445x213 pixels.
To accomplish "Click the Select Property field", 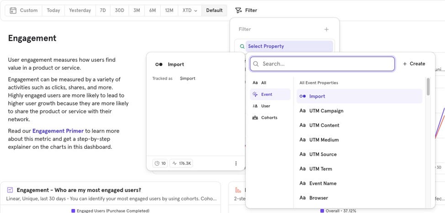I will pyautogui.click(x=289, y=46).
